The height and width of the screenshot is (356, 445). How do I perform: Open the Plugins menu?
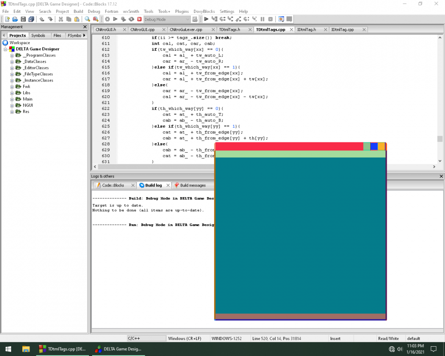coord(182,11)
